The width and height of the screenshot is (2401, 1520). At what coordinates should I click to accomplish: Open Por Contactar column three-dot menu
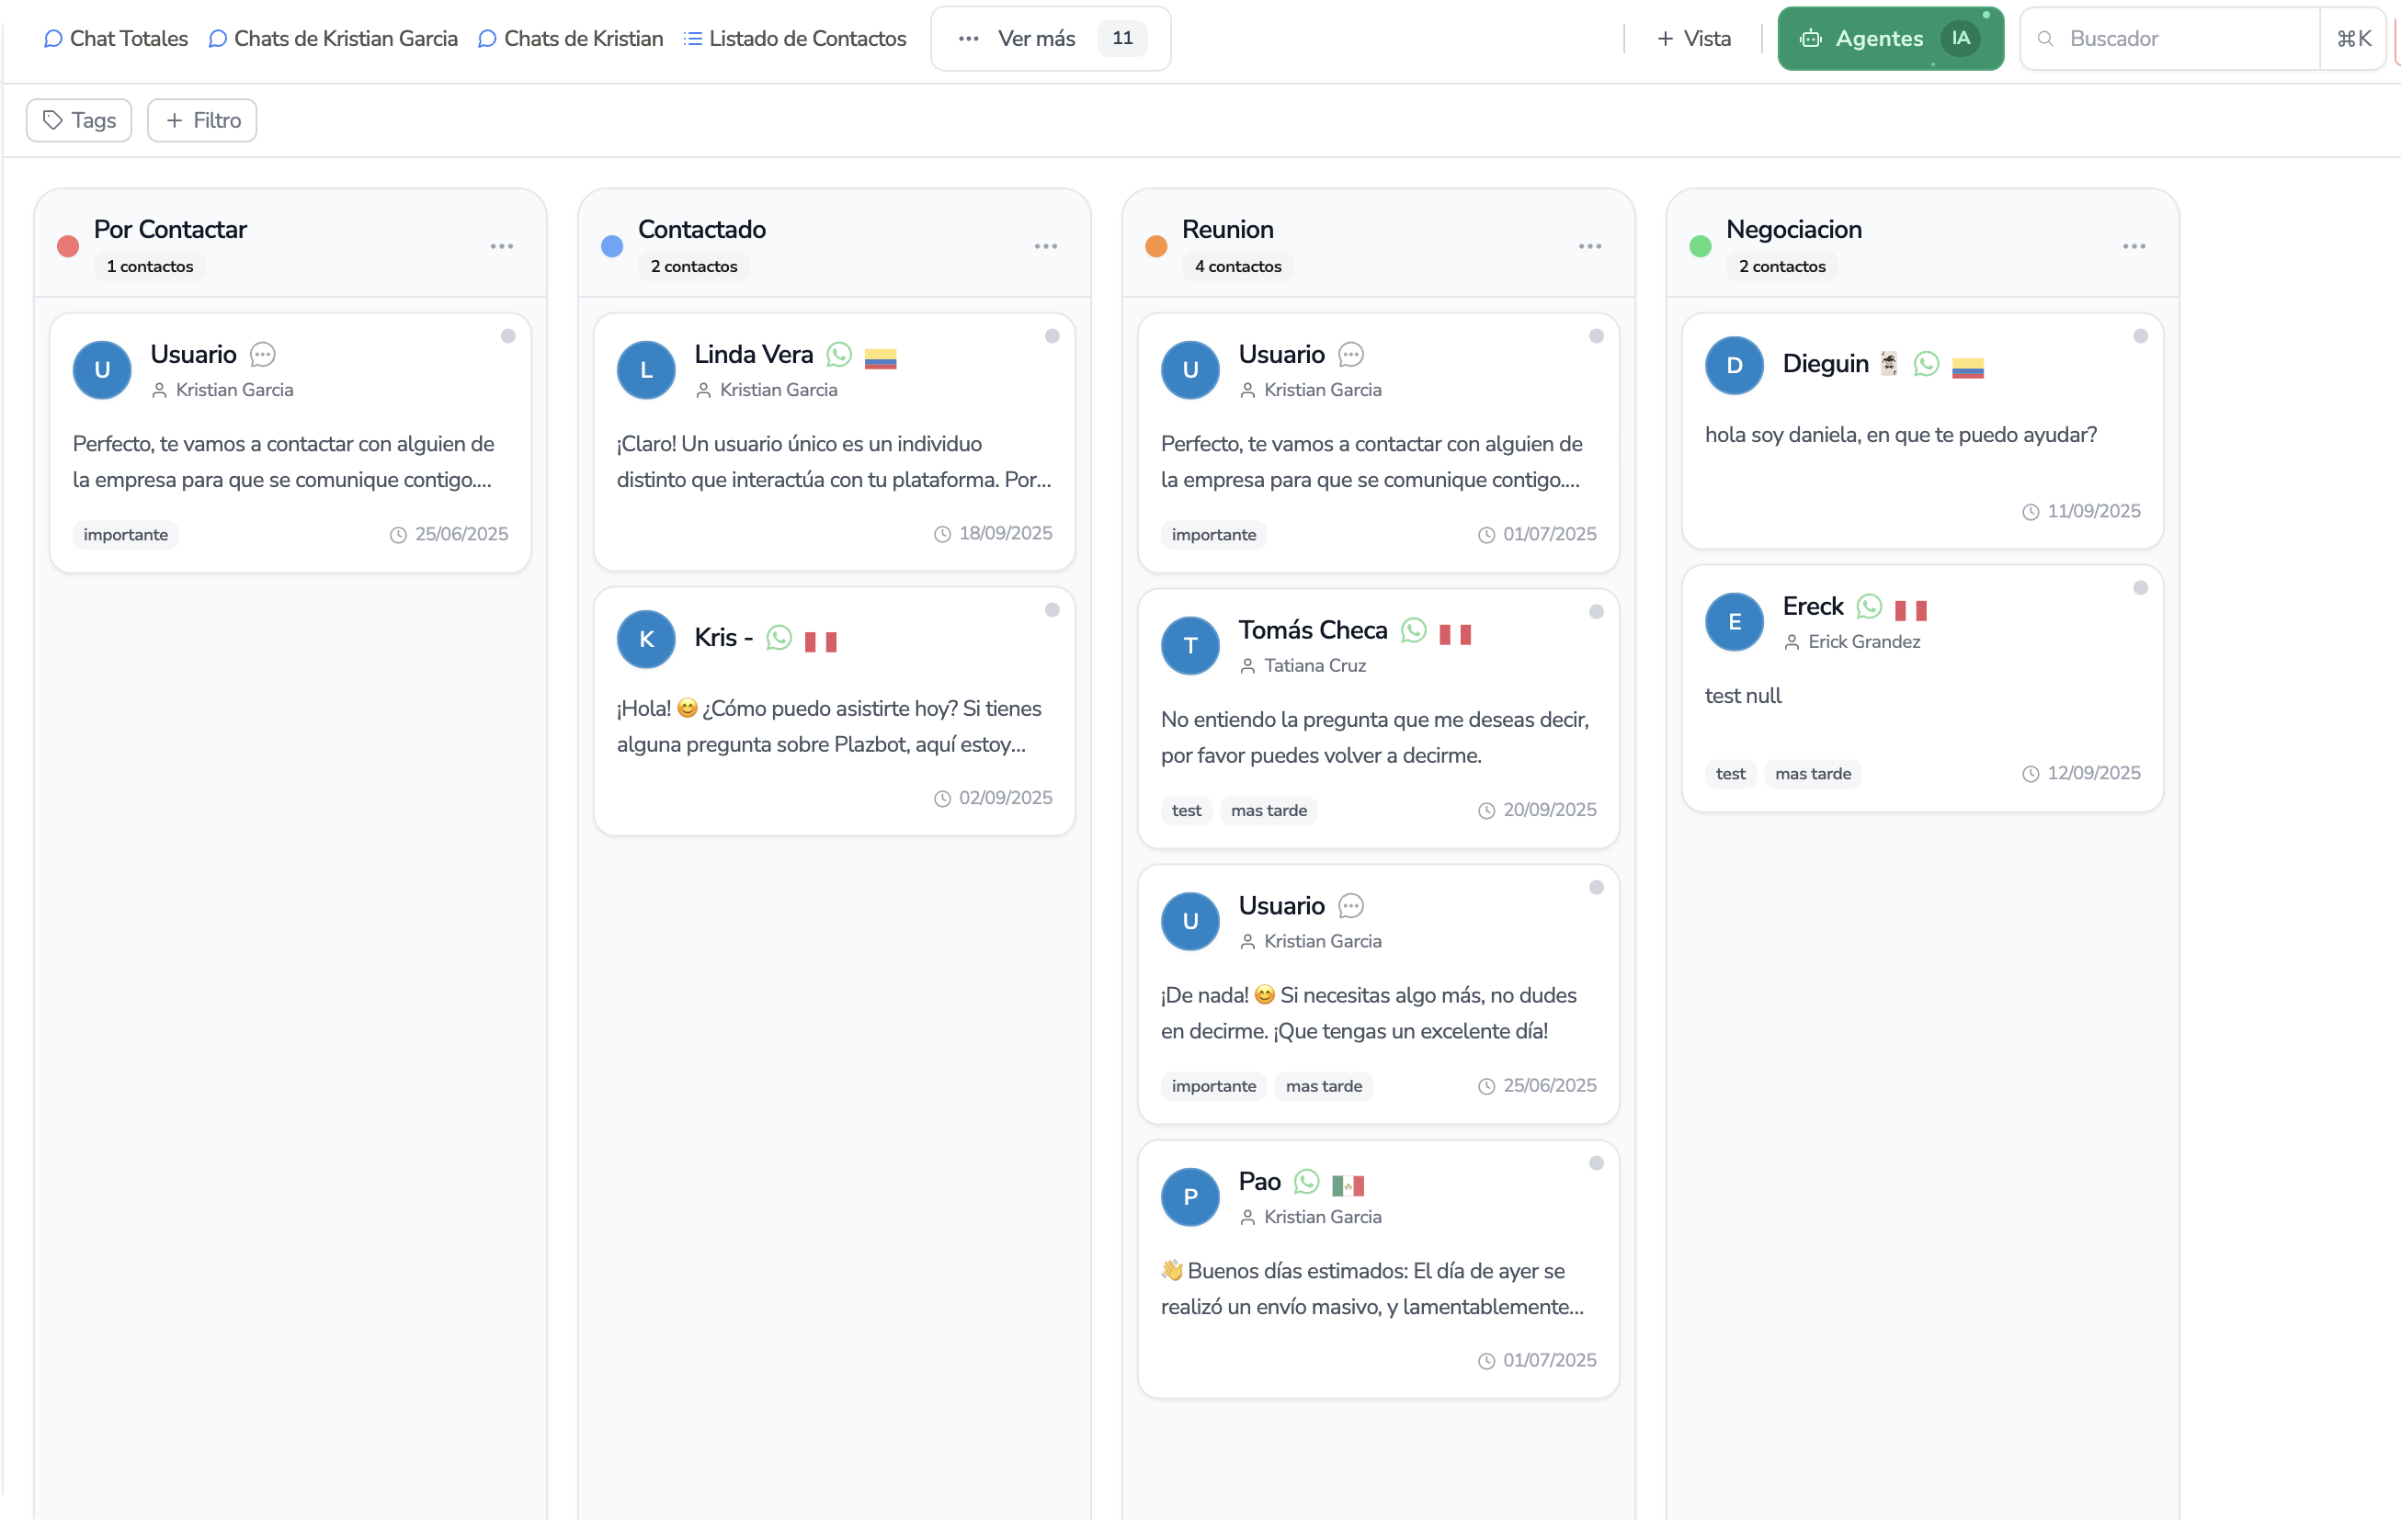click(502, 246)
